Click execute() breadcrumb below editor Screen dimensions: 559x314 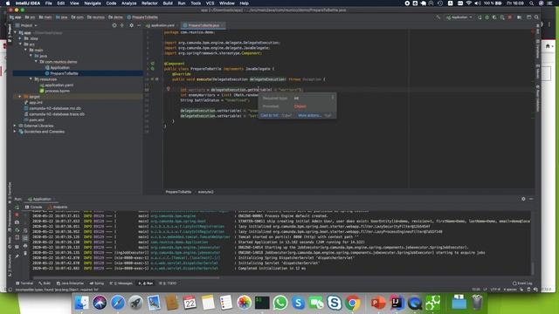tap(206, 192)
